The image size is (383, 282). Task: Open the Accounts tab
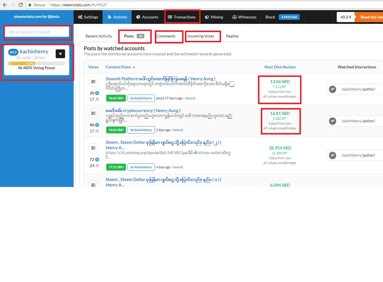147,17
